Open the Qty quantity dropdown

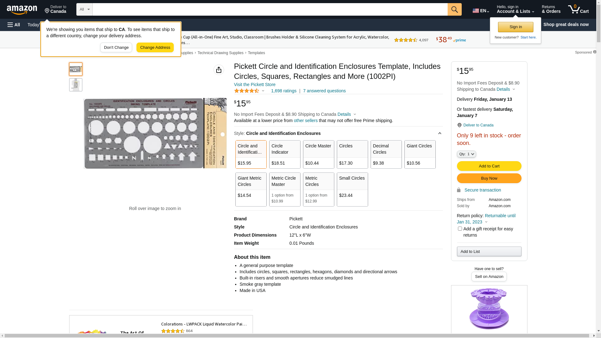(466, 154)
